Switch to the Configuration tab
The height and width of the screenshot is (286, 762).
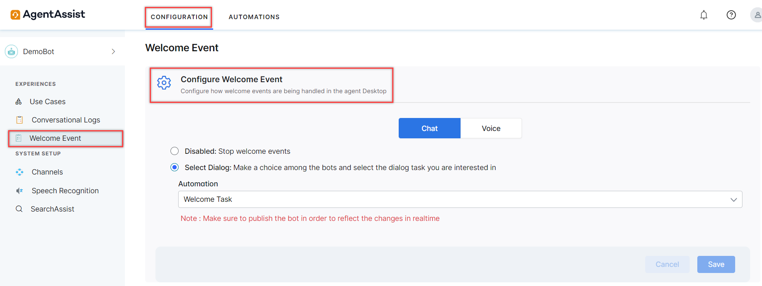(x=179, y=17)
